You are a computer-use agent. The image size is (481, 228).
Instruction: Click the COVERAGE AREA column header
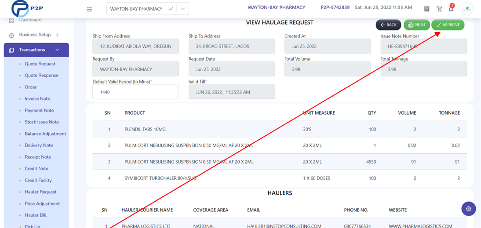pos(211,210)
